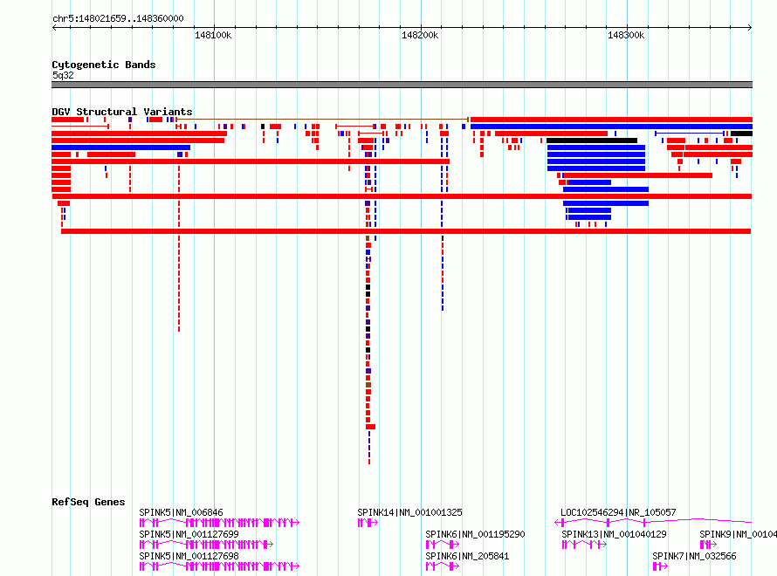Click the chr5:148021659..148360000 region label
This screenshot has height=576, width=777.
click(118, 18)
